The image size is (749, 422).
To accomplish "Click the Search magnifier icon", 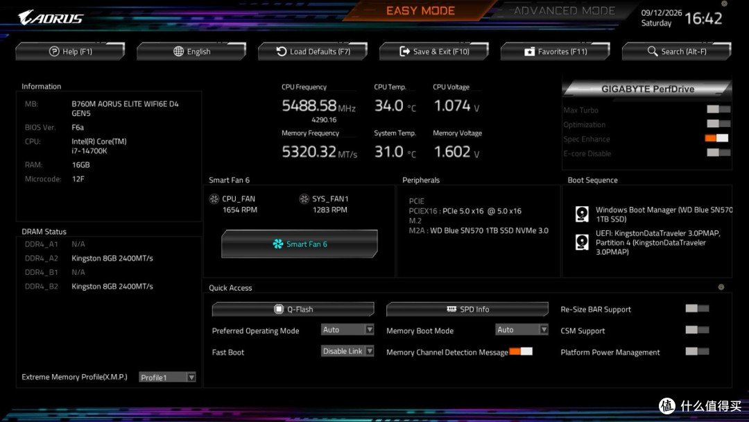I will (653, 51).
